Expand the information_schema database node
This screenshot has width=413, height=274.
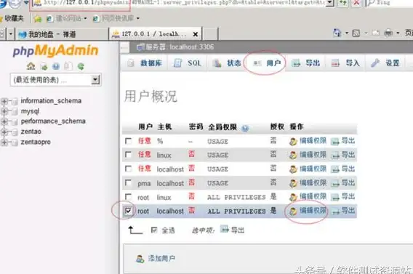(x=4, y=101)
